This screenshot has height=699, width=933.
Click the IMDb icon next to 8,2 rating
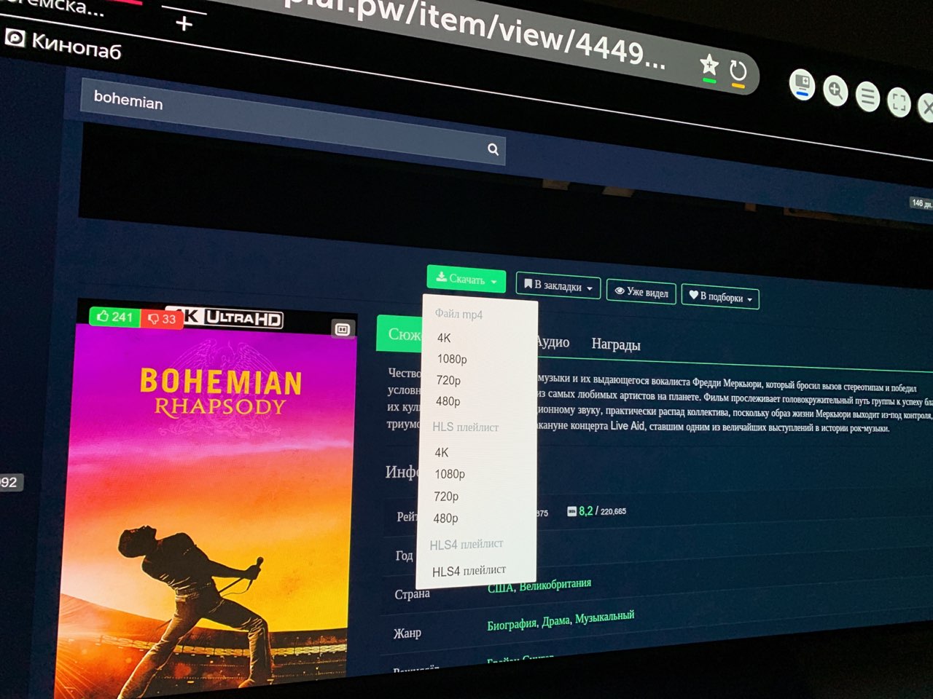572,511
